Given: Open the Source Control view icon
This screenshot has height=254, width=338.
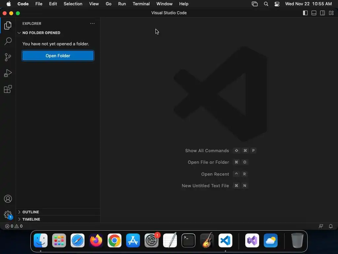Looking at the screenshot, I should click(8, 57).
